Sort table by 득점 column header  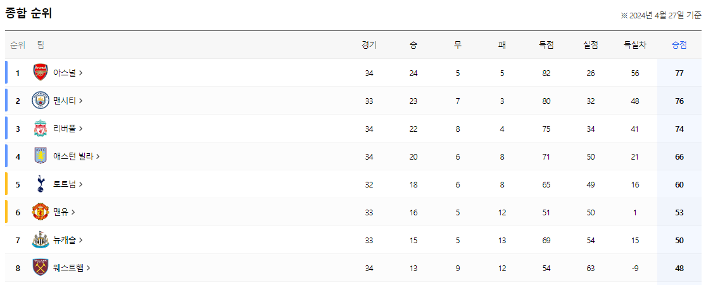(x=546, y=45)
